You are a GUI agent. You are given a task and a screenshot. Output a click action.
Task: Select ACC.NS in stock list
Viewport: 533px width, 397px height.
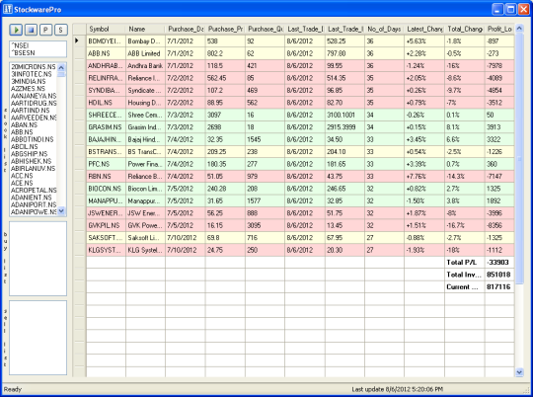[x=22, y=176]
